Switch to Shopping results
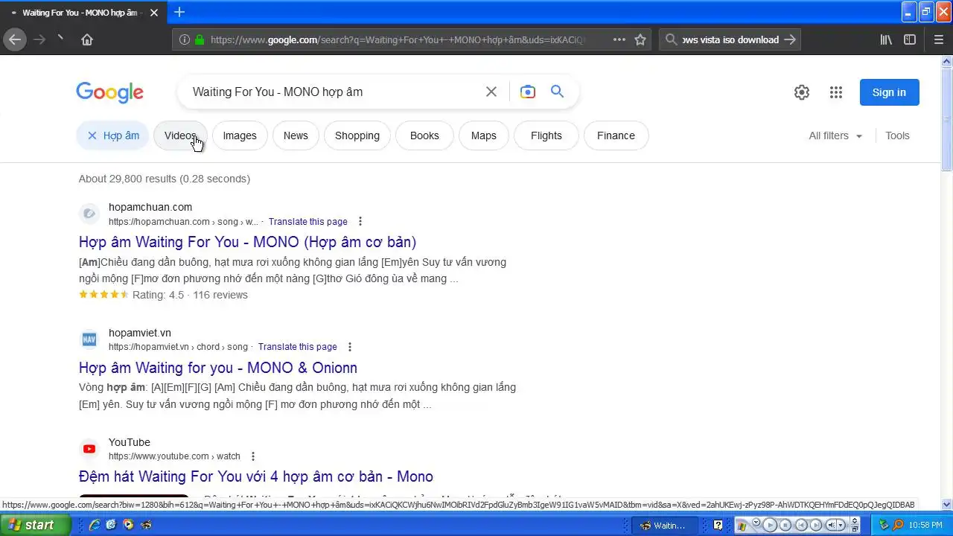 357,135
